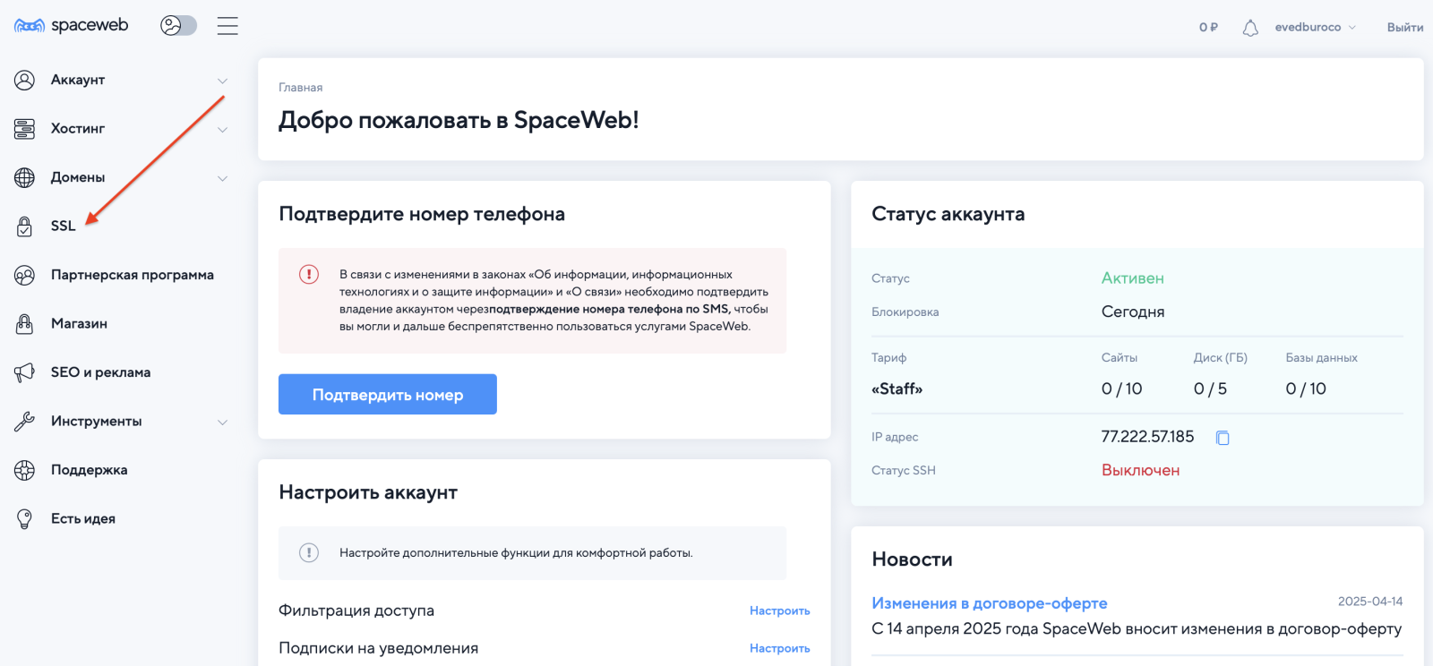Click the 0 ₽ balance
The height and width of the screenshot is (666, 1433).
(x=1208, y=27)
